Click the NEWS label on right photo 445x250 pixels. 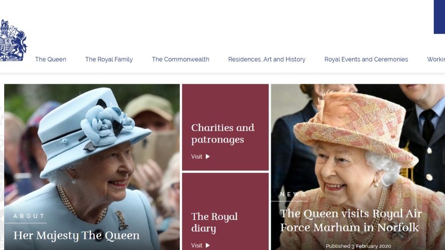[293, 194]
